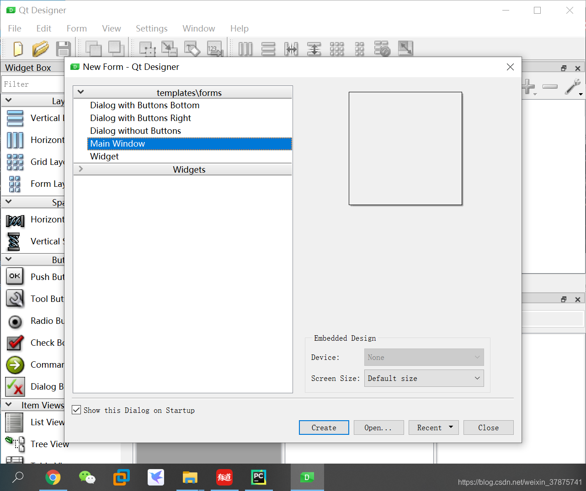This screenshot has height=491, width=586.
Task: Select Radio Button widget icon
Action: 15,322
